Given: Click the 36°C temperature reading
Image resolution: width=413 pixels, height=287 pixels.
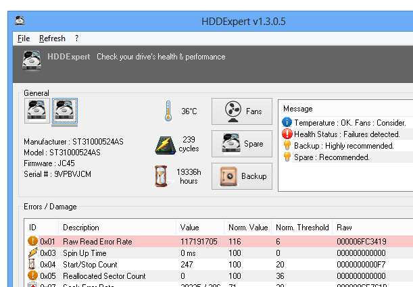Looking at the screenshot, I should [189, 111].
